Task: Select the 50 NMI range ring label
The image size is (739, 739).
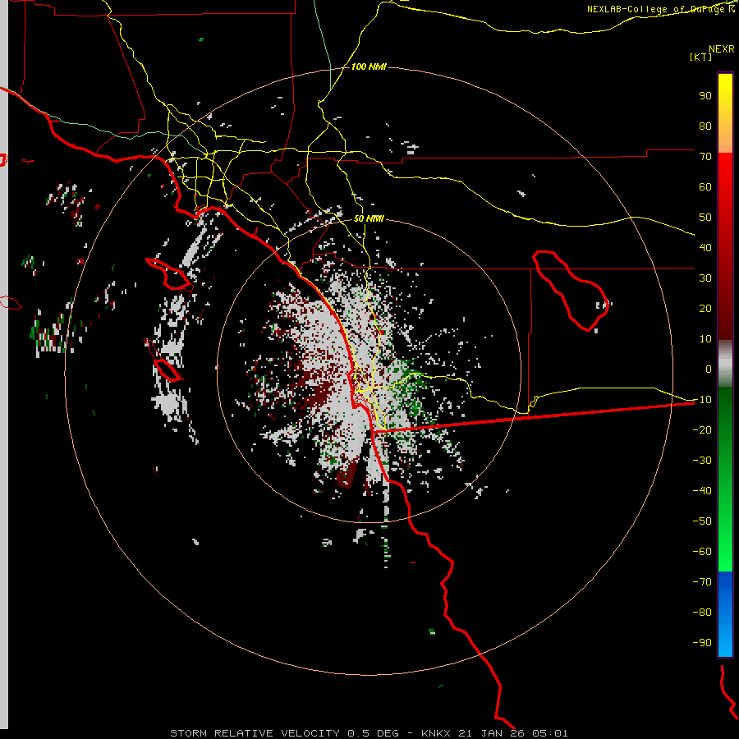Action: pos(369,218)
